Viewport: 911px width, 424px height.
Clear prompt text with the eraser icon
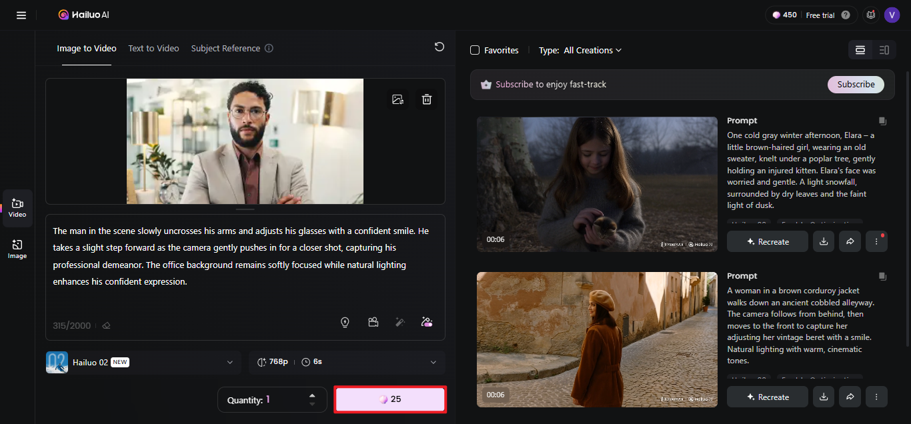[x=106, y=326]
